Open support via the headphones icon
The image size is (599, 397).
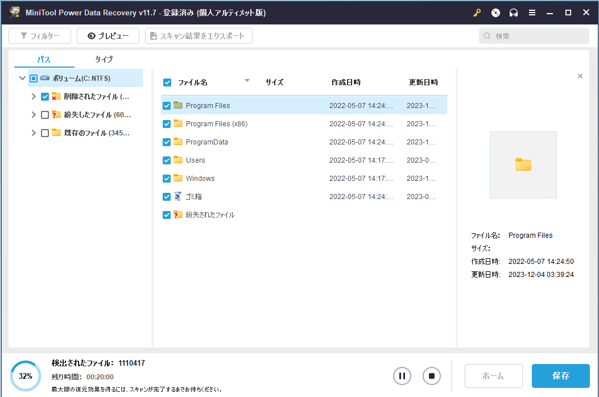coord(514,13)
